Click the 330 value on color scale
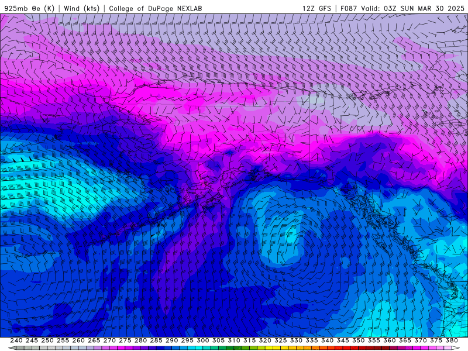The width and height of the screenshot is (468, 351). coord(296,340)
